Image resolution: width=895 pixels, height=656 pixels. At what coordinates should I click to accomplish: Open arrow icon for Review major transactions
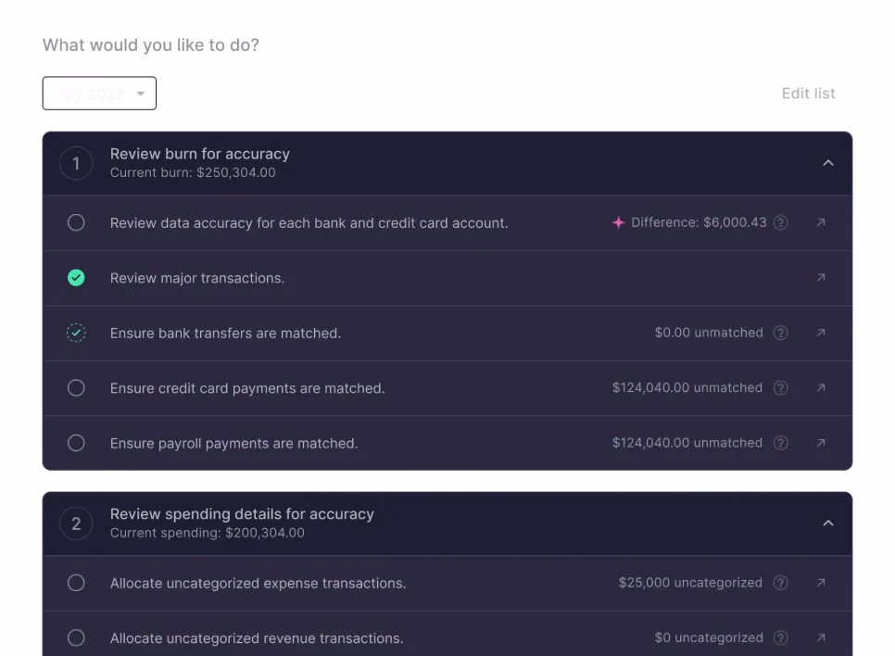pyautogui.click(x=820, y=278)
